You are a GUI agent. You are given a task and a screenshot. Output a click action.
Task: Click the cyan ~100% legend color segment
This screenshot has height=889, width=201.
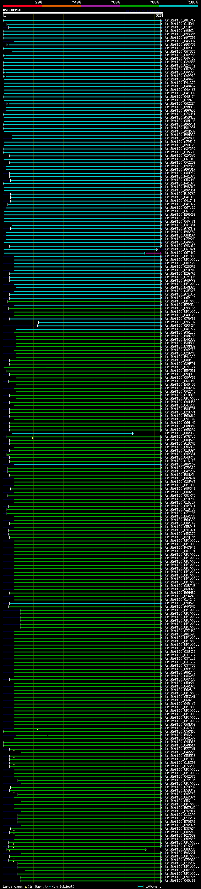[x=178, y=6]
